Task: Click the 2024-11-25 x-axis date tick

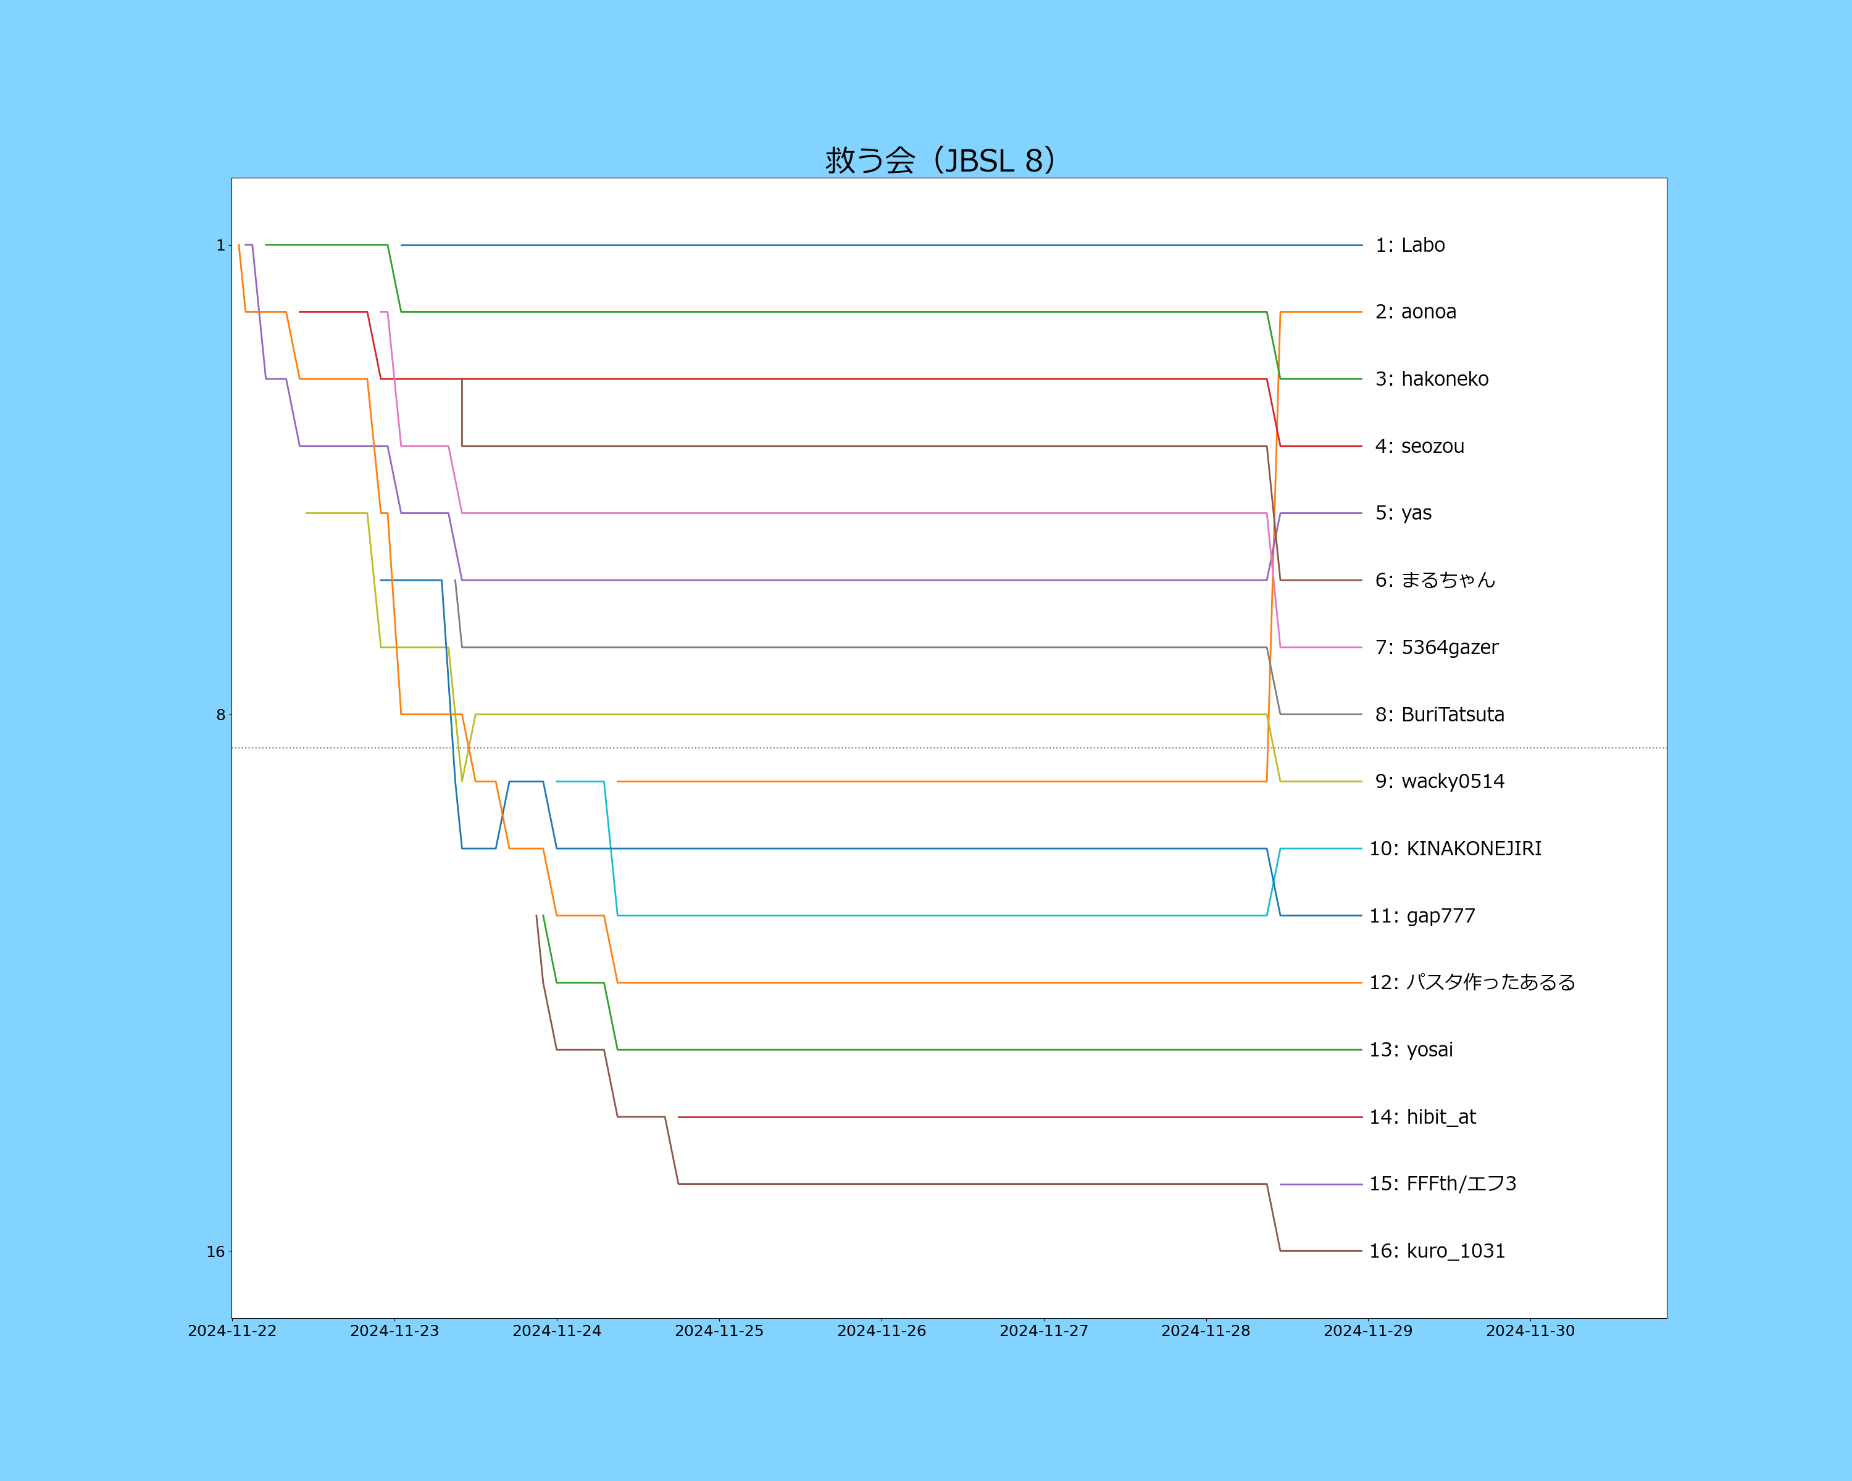Action: point(719,1331)
